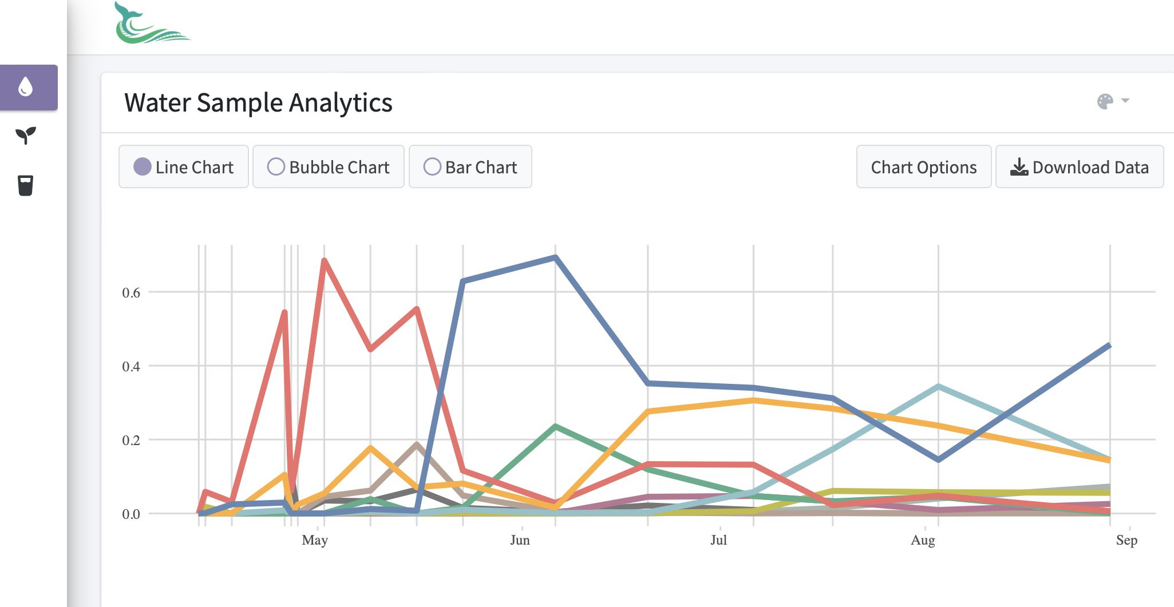Click the Aug label on the x-axis
Image resolution: width=1174 pixels, height=607 pixels.
923,540
